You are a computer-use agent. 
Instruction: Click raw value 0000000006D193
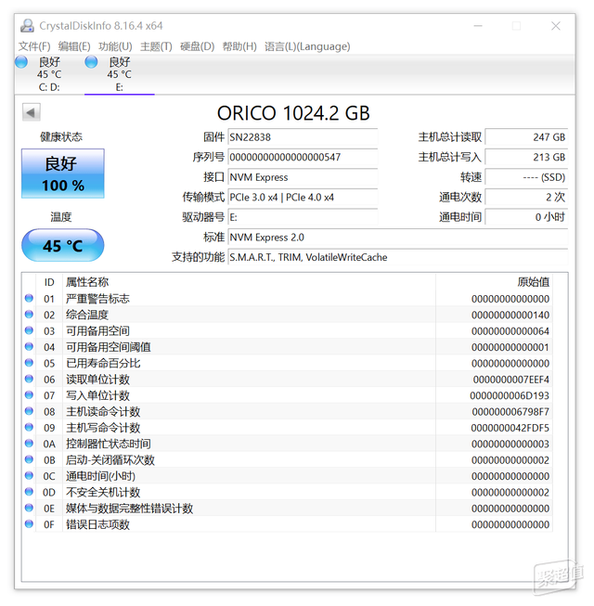coord(510,395)
